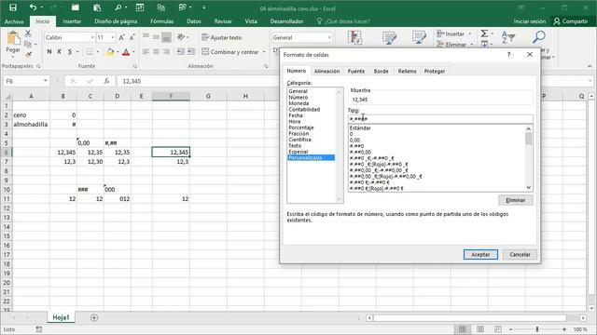Viewport: 597px width, 335px height.
Task: Confirm the dialog with Aceptar
Action: pyautogui.click(x=480, y=254)
